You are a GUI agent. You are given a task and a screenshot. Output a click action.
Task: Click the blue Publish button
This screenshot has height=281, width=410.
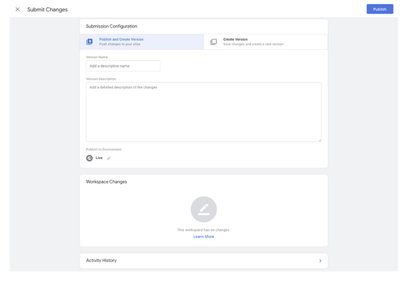(x=380, y=9)
